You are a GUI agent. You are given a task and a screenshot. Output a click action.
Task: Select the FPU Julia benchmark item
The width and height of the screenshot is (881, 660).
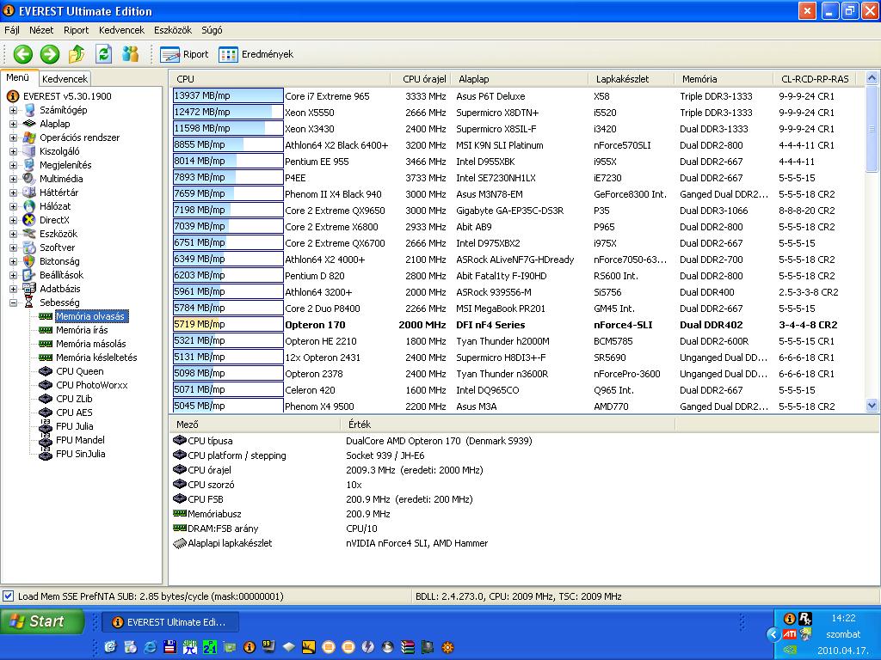click(74, 426)
